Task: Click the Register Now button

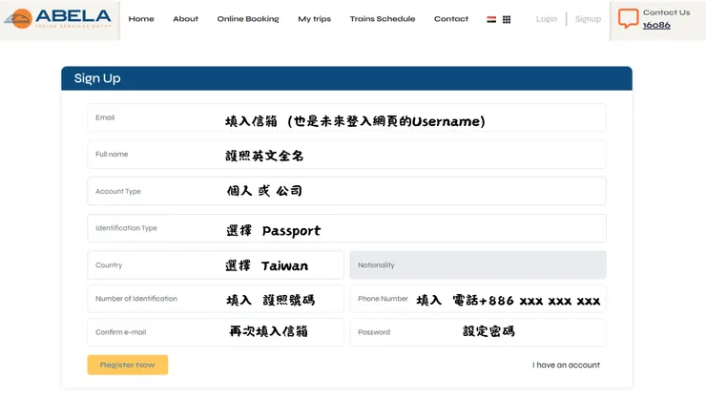Action: pos(128,365)
